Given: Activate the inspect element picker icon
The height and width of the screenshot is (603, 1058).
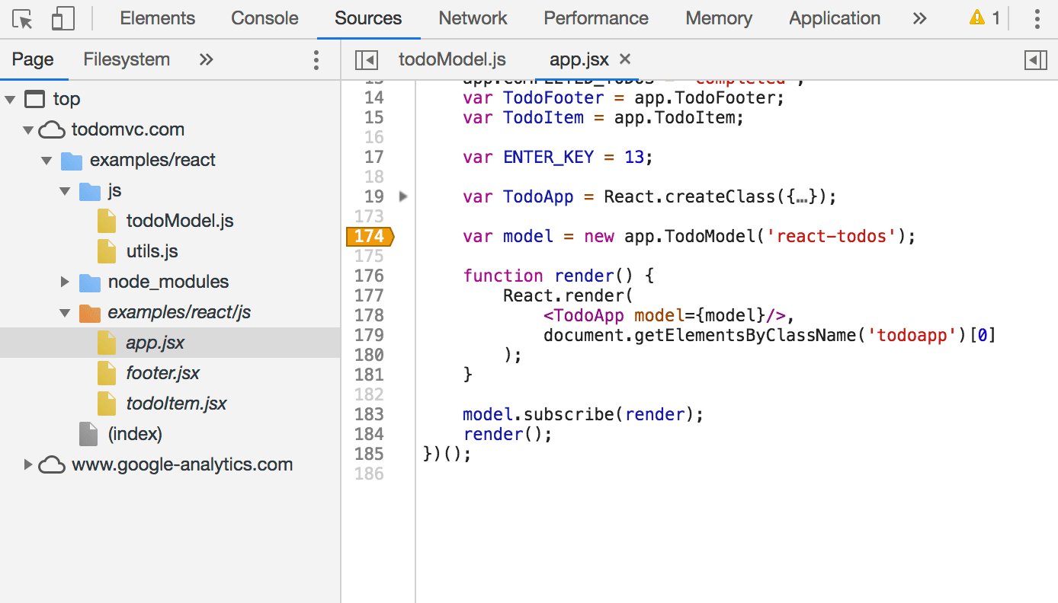Looking at the screenshot, I should pos(24,19).
